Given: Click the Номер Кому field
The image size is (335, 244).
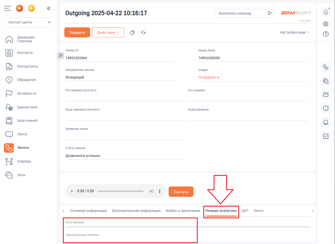Looking at the screenshot, I should [253, 58].
